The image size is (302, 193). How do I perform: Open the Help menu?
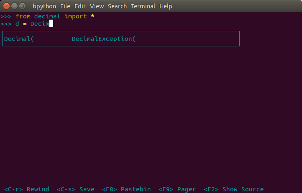pyautogui.click(x=166, y=6)
